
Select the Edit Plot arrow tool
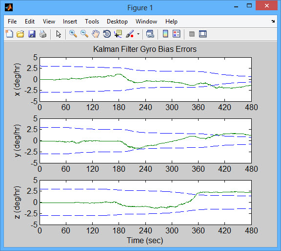[x=59, y=34]
